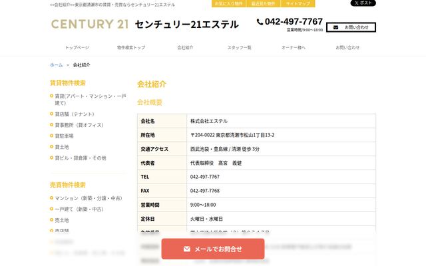The image size is (426, 266).
Task: Click the X ポスト share button
Action: coord(363,3)
